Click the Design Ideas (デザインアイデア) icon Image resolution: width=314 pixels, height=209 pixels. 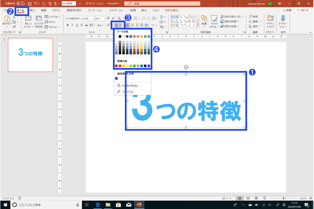270,18
